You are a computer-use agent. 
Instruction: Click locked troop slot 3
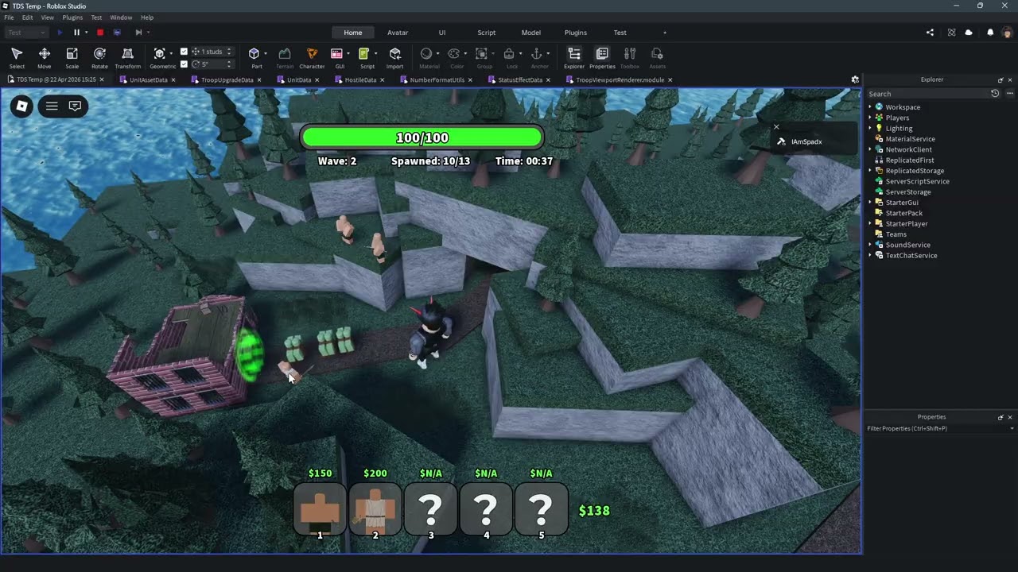point(430,510)
